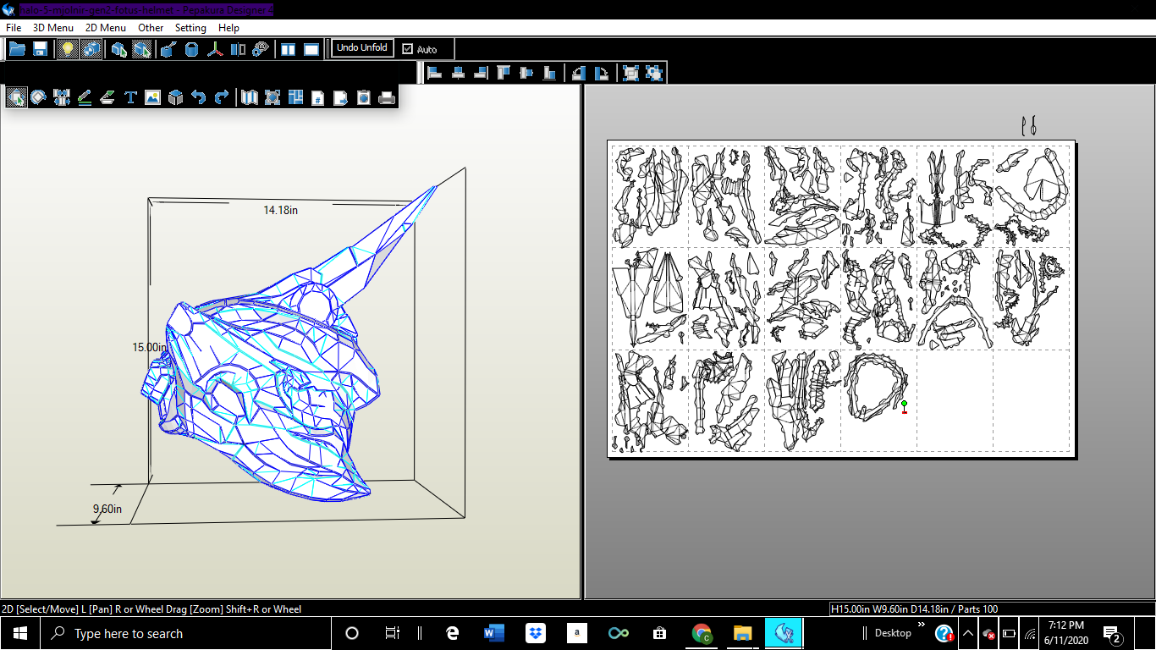Select the pencil Edge Color tool
The height and width of the screenshot is (650, 1156).
[x=85, y=97]
